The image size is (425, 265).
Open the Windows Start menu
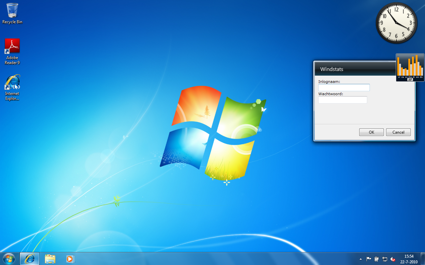point(9,259)
